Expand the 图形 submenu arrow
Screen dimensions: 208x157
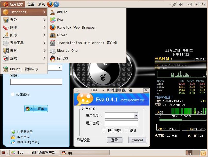click(x=44, y=35)
